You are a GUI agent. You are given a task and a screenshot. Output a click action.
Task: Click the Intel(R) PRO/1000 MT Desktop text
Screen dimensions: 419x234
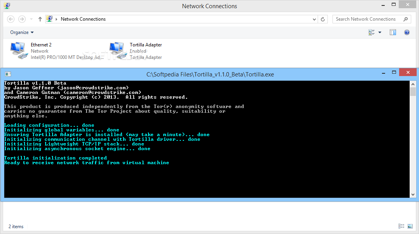point(67,57)
